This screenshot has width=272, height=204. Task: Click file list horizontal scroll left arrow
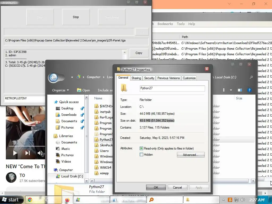click(x=92, y=181)
